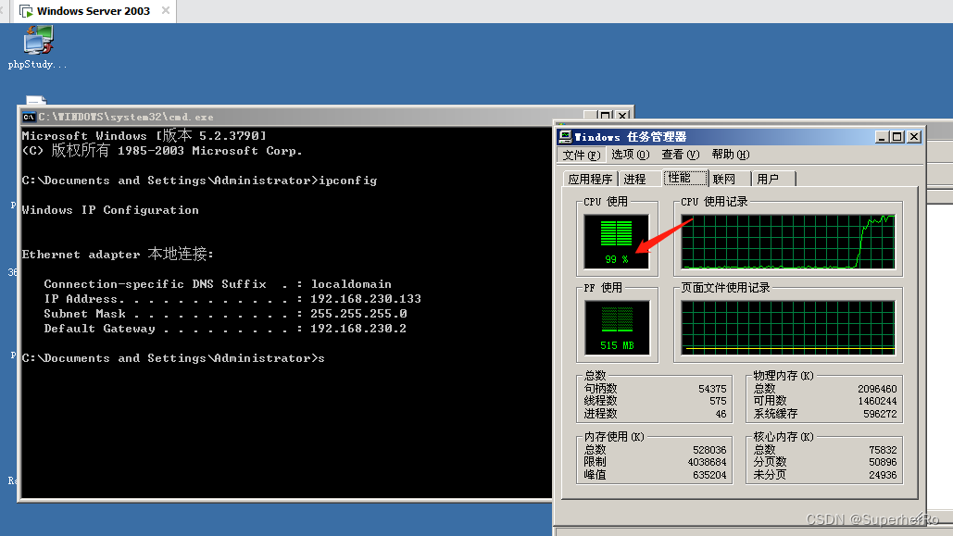Screen dimensions: 953x536
Task: Select the Windows Server 2003 VM tab
Action: point(93,11)
